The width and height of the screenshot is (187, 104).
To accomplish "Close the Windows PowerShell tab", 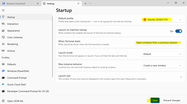I will [x=38, y=4].
